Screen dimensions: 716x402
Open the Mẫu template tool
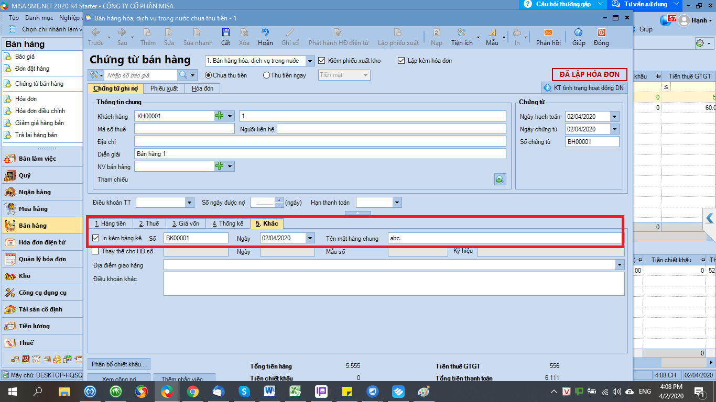pos(492,37)
